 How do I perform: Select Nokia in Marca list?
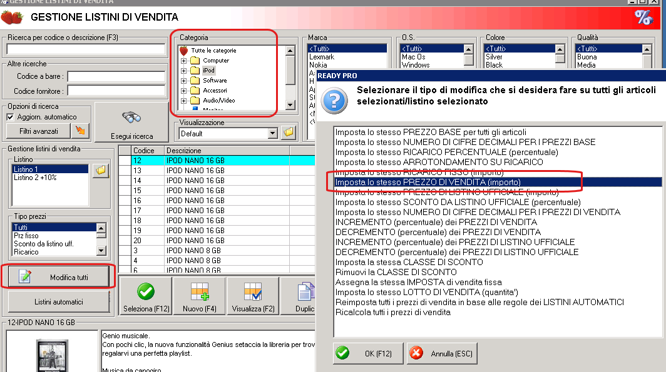347,65
